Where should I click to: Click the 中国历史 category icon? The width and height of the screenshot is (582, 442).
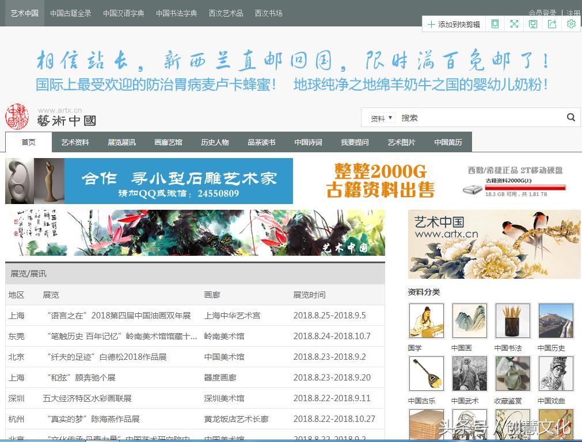(555, 321)
